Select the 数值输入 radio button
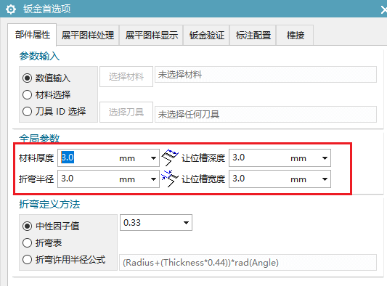 (27, 78)
